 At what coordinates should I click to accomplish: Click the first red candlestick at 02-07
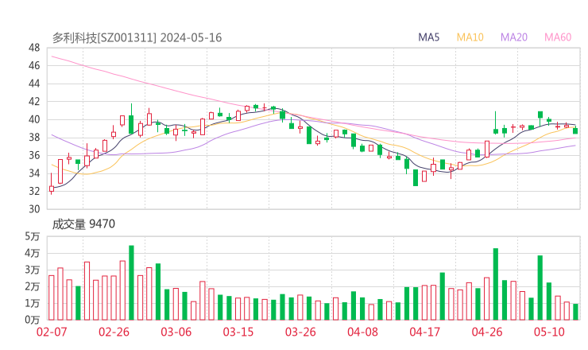point(52,184)
